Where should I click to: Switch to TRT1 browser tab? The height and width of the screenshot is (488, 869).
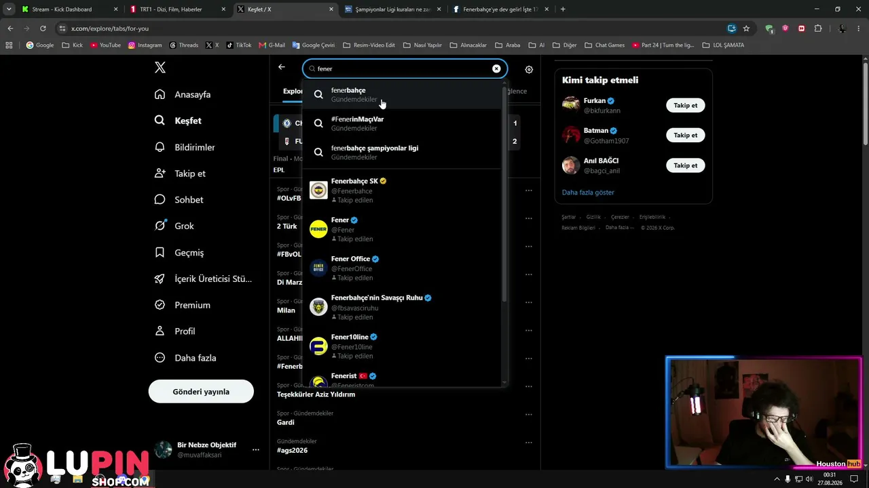(x=177, y=9)
